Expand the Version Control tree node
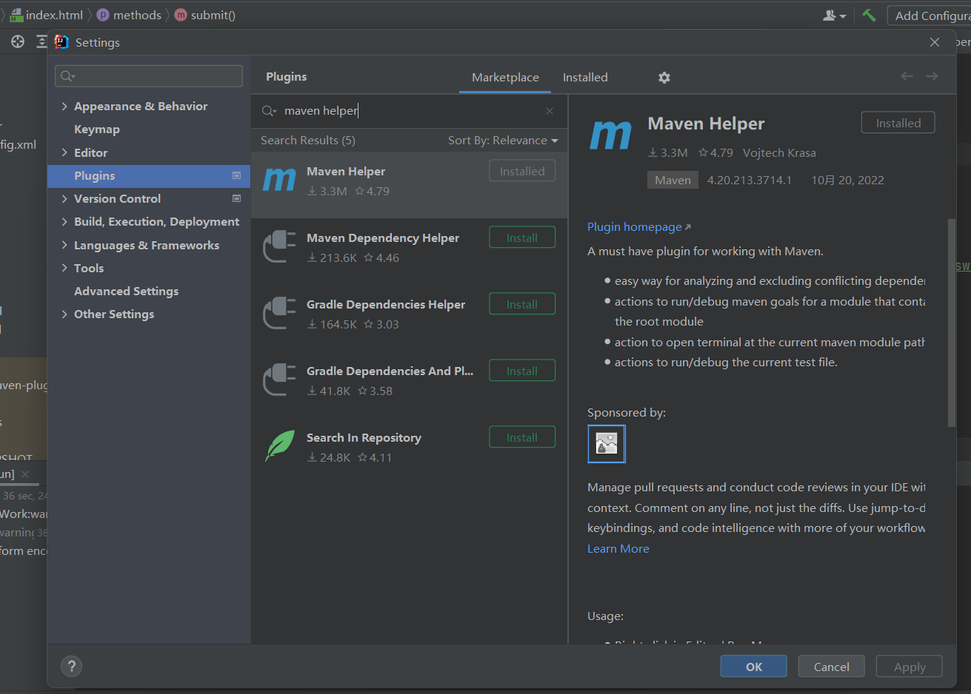971x694 pixels. (x=64, y=199)
